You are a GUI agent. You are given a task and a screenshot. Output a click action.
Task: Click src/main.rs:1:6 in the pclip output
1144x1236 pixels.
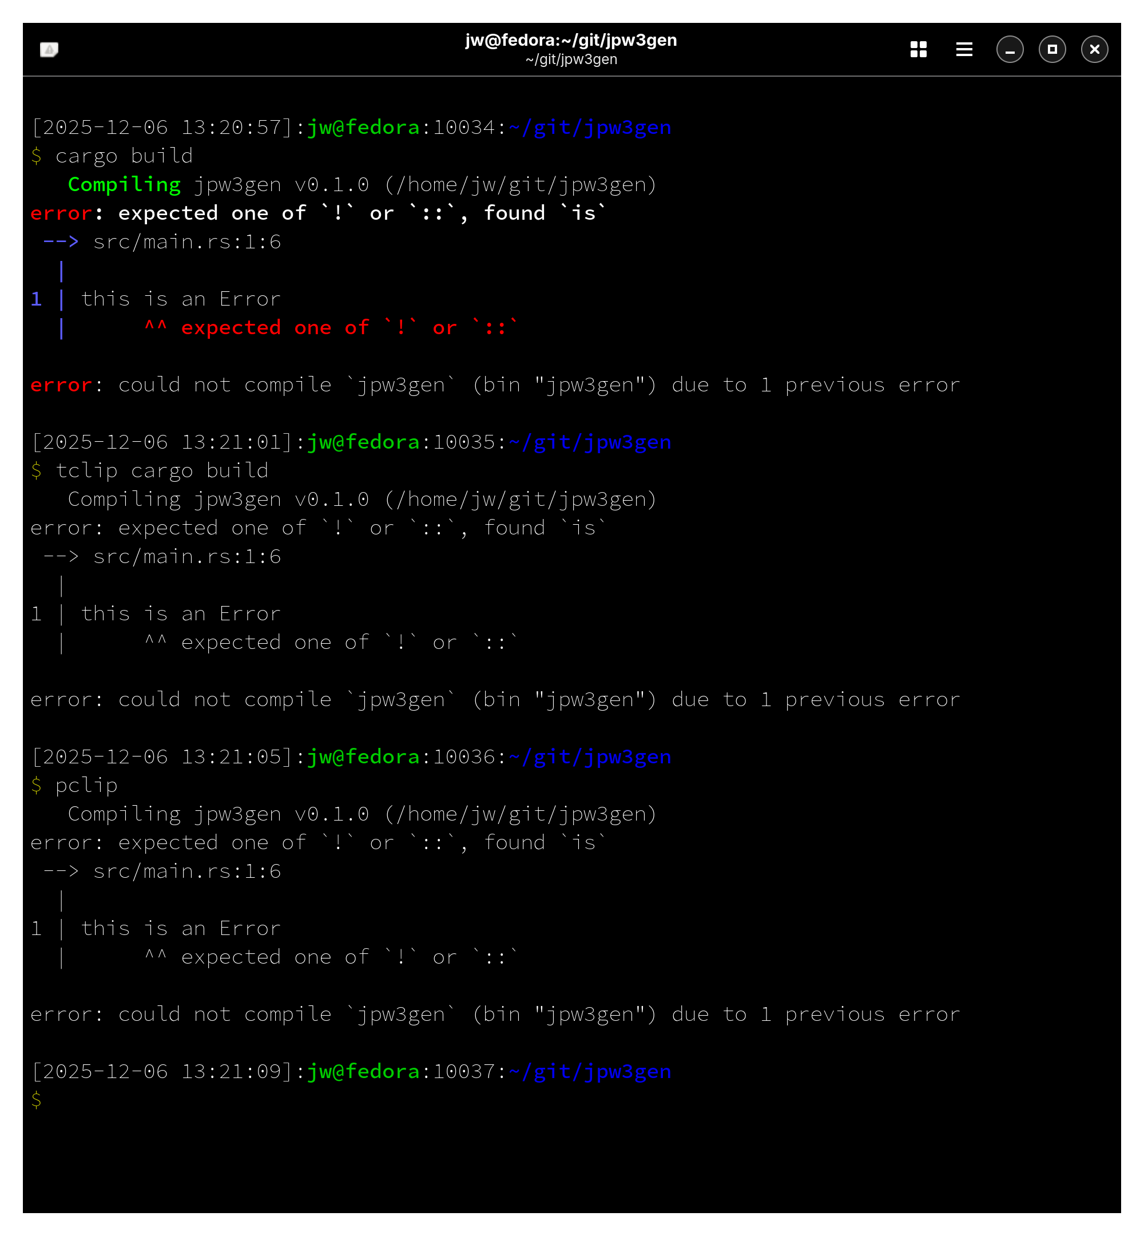(187, 871)
